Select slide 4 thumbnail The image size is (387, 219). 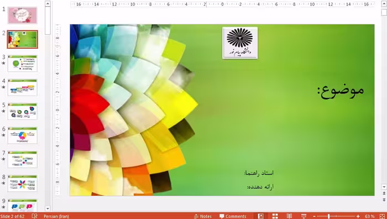pos(22,87)
